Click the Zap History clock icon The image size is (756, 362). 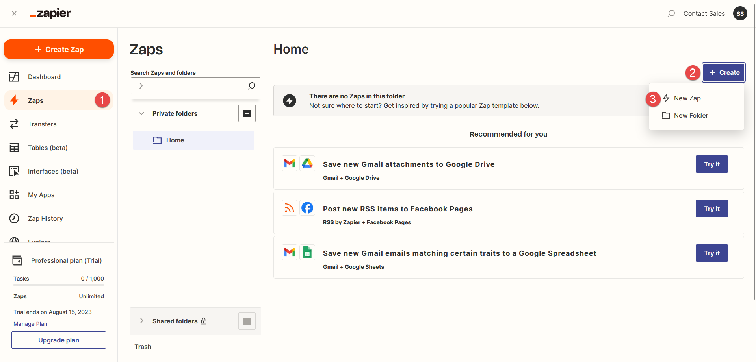14,218
